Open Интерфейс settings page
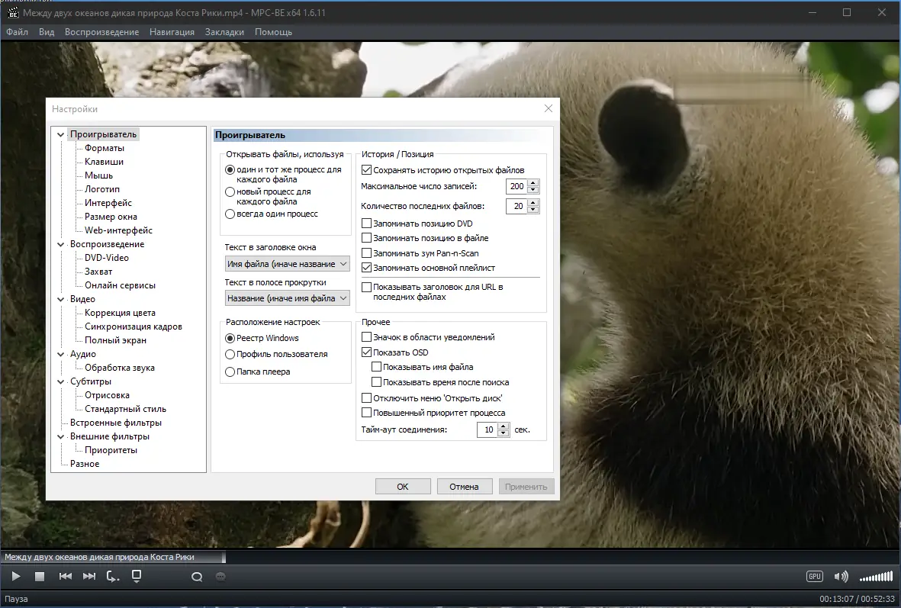The height and width of the screenshot is (608, 901). click(108, 203)
